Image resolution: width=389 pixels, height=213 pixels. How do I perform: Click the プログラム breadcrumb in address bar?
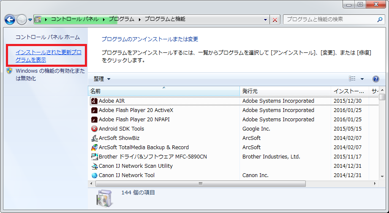coord(121,19)
